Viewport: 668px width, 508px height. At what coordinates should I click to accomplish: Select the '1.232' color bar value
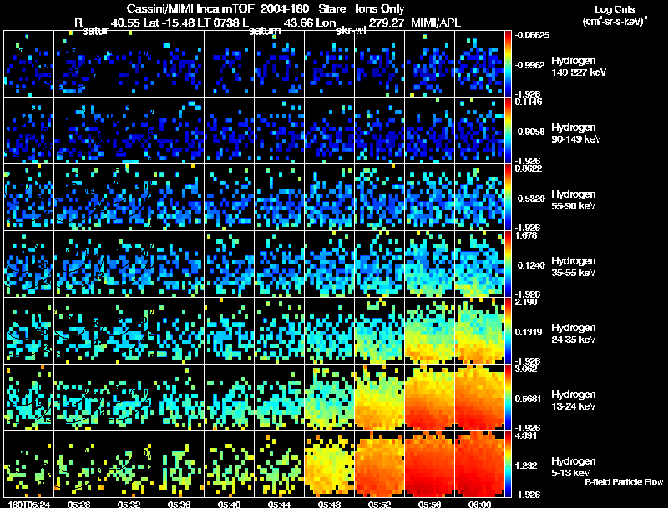526,465
